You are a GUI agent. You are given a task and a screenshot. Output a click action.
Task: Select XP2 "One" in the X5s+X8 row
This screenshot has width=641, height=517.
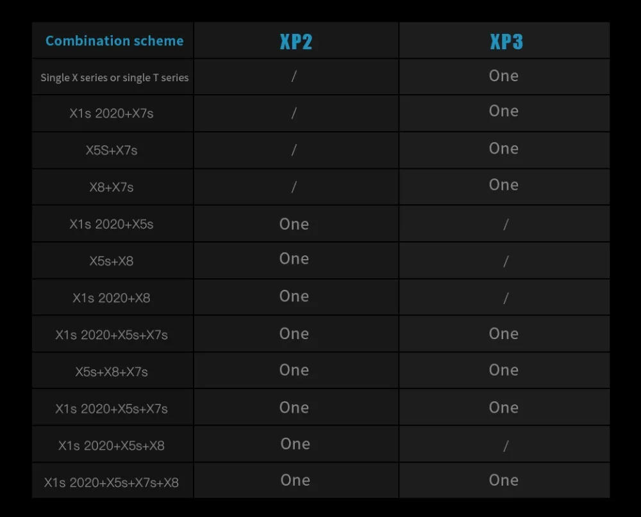coord(294,258)
